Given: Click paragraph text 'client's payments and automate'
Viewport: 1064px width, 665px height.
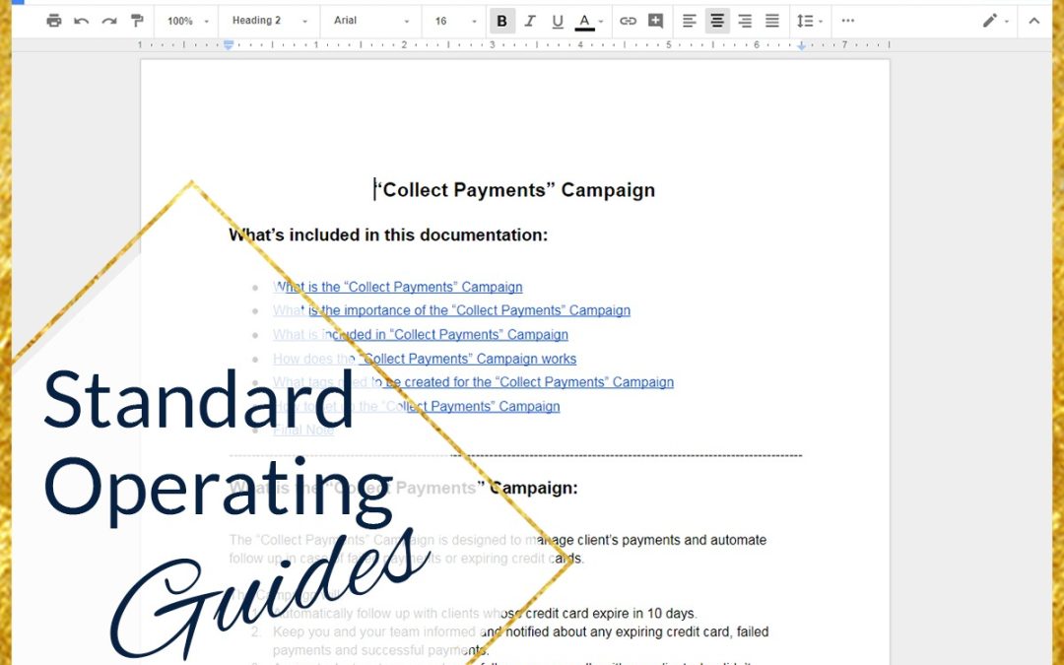Looking at the screenshot, I should point(672,540).
